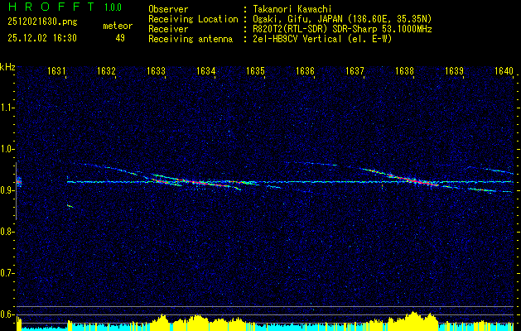The image size is (521, 331).
Task: Click the 1636 time marker
Action: point(306,71)
